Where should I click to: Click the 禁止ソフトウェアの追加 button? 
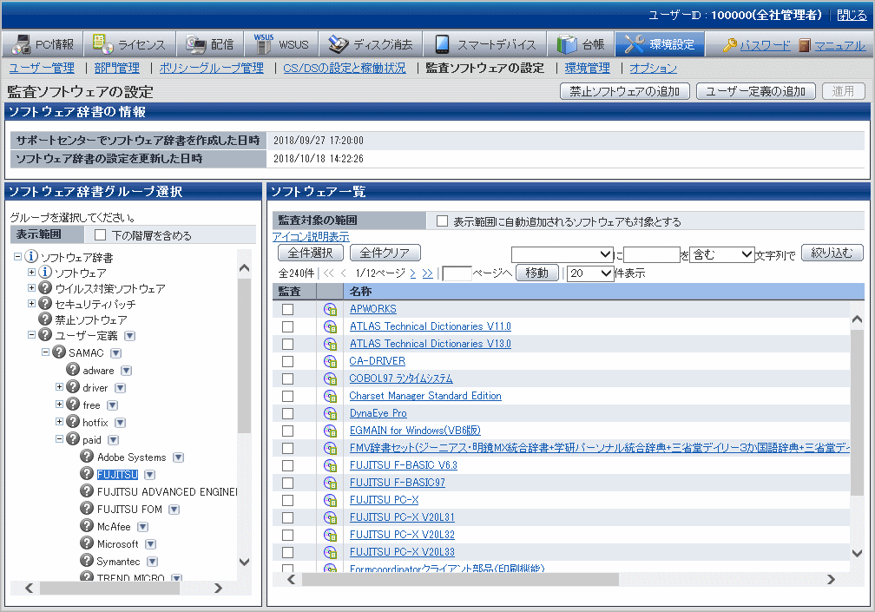[x=625, y=91]
